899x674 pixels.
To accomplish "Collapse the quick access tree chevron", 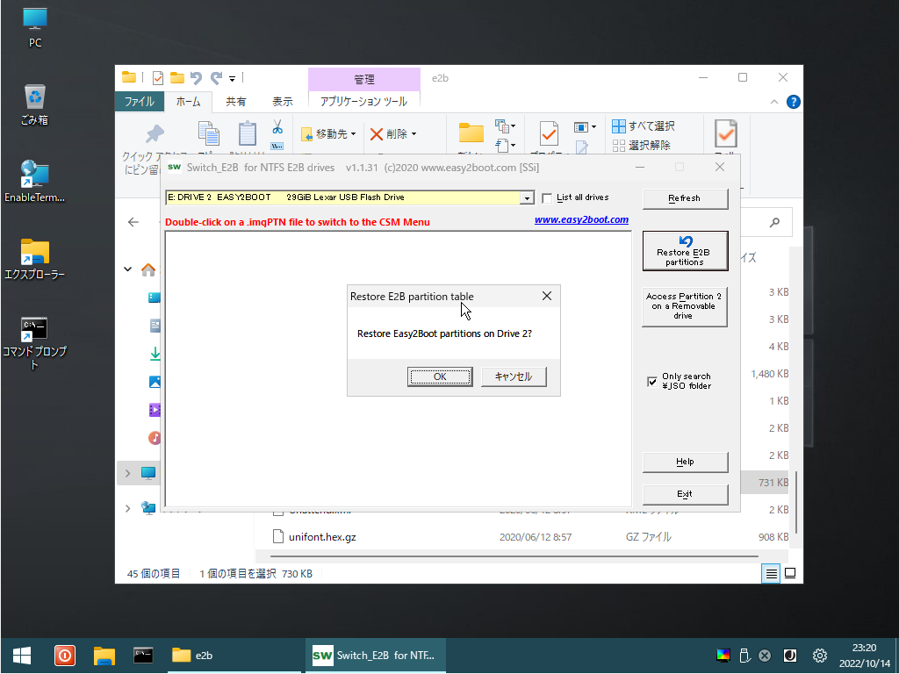I will click(x=128, y=269).
